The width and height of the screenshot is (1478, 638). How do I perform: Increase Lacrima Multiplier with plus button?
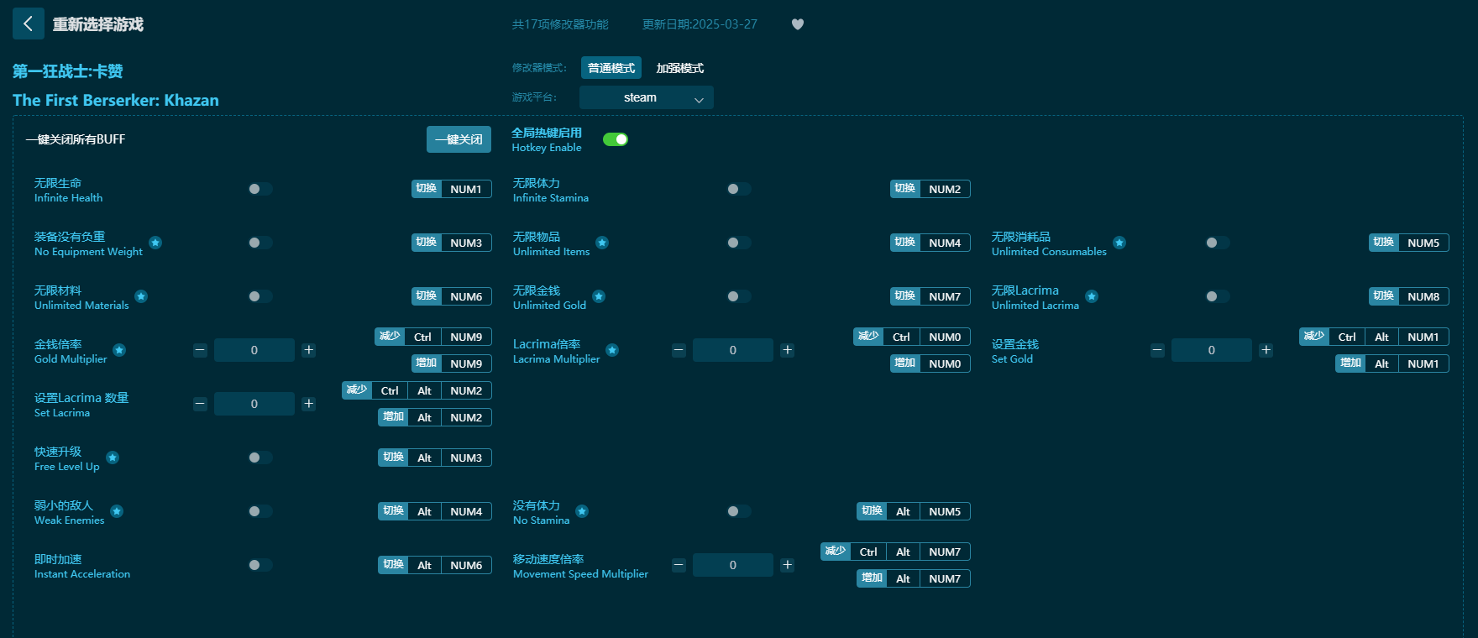pos(788,350)
